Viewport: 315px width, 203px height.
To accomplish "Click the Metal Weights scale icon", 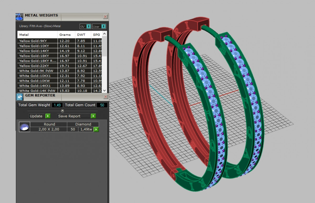I will click(x=20, y=17).
